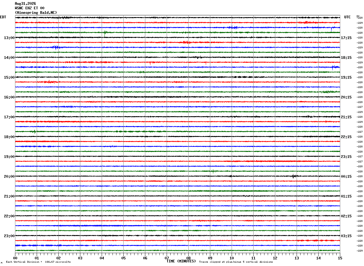Click the 03:15 UTC row label
The width and height of the screenshot is (364, 266).
[346, 236]
